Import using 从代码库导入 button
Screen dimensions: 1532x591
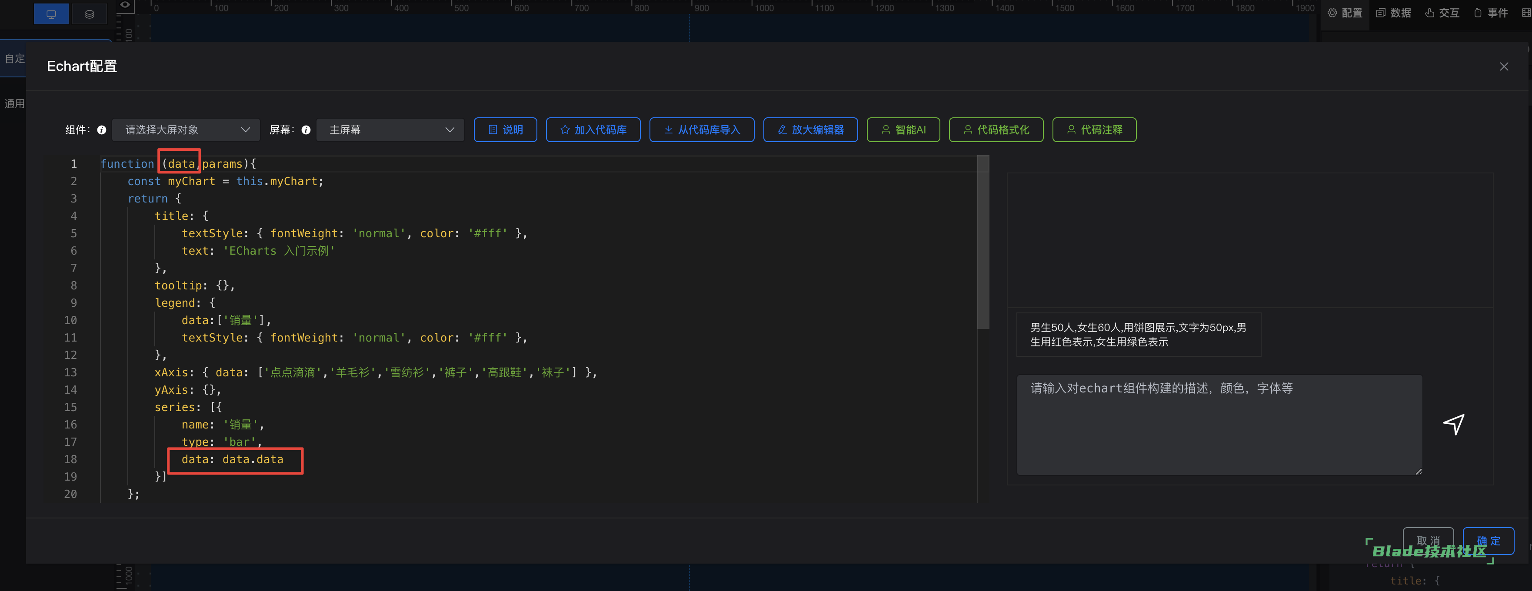pos(702,129)
